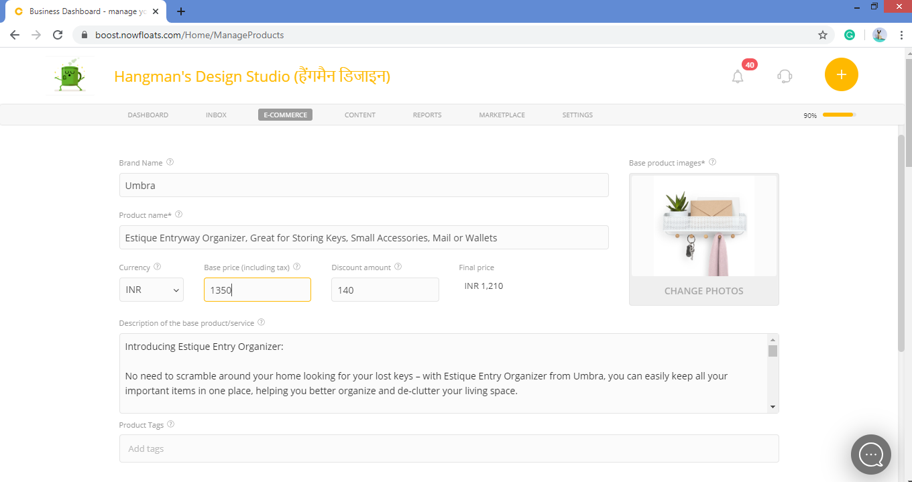
Task: Click the 90% progress label
Action: 810,115
